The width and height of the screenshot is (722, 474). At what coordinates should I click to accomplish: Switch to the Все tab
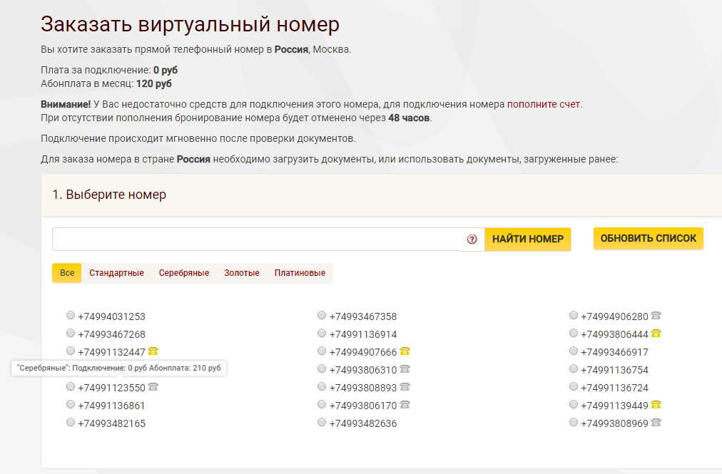(x=67, y=273)
